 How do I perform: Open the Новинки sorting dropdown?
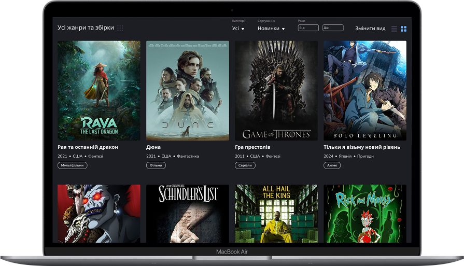[x=271, y=29]
